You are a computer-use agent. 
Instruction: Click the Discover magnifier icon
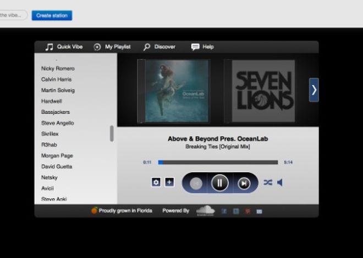tap(147, 47)
